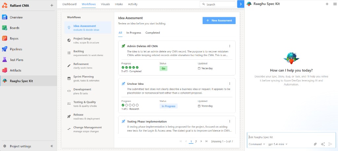Open options menu for Admin Deletes All CMA
Viewport: 338px width, 151px height.
tap(230, 46)
